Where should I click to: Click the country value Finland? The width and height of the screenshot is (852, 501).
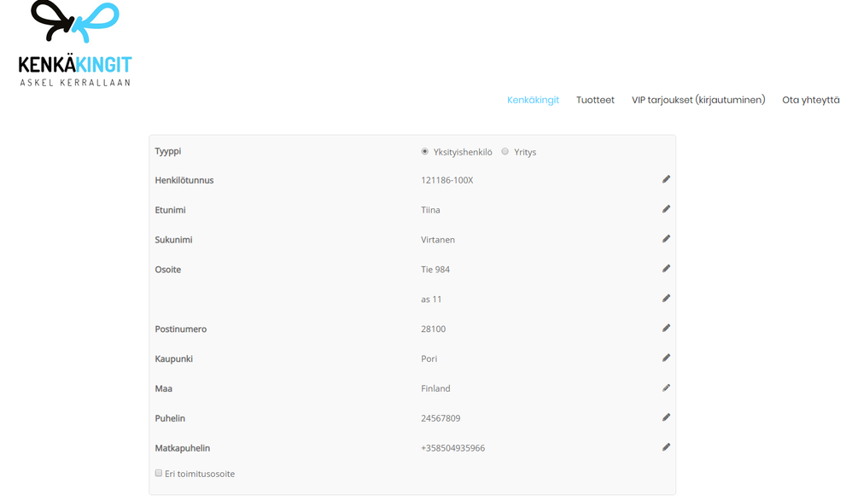point(435,388)
